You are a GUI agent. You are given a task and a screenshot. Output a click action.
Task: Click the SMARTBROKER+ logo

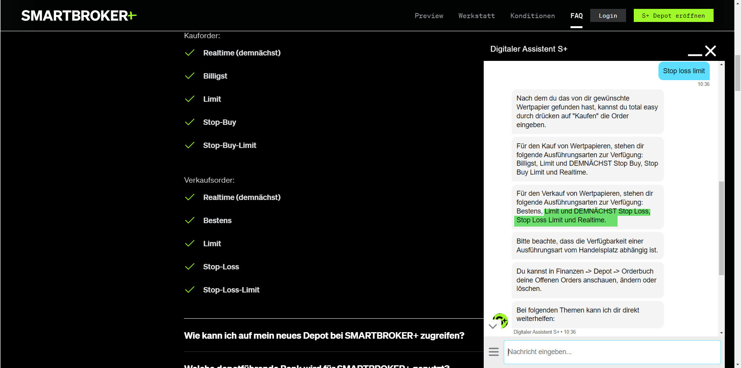click(79, 16)
